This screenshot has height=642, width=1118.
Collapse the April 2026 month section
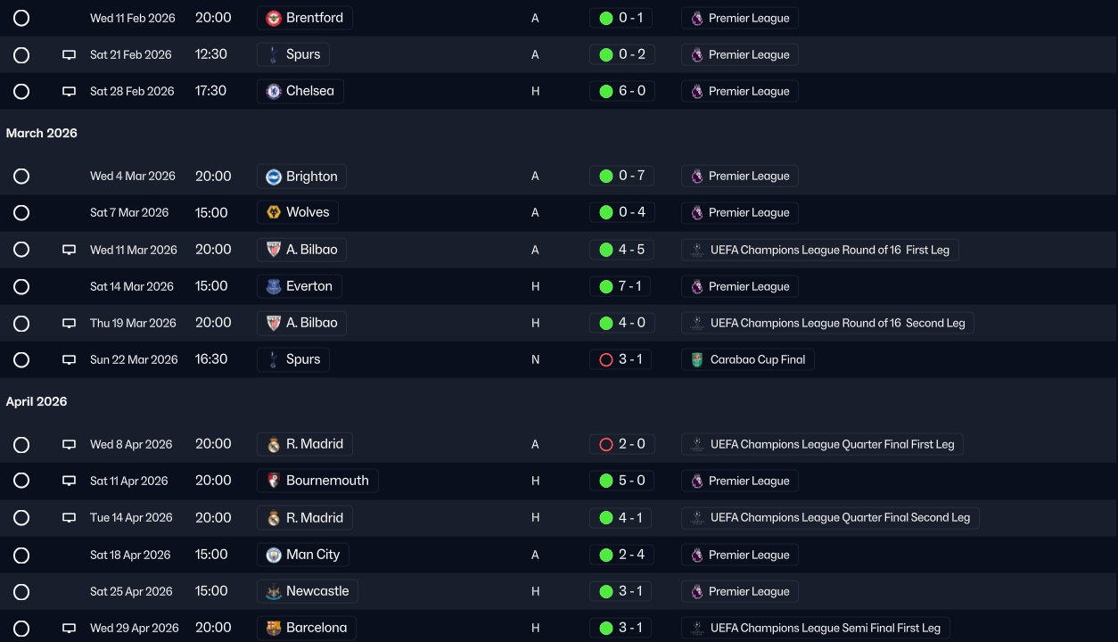pos(37,401)
